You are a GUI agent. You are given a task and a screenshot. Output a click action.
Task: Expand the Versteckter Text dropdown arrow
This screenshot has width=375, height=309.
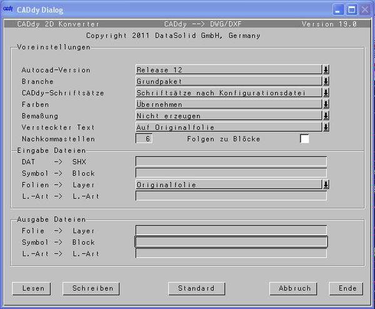point(326,127)
